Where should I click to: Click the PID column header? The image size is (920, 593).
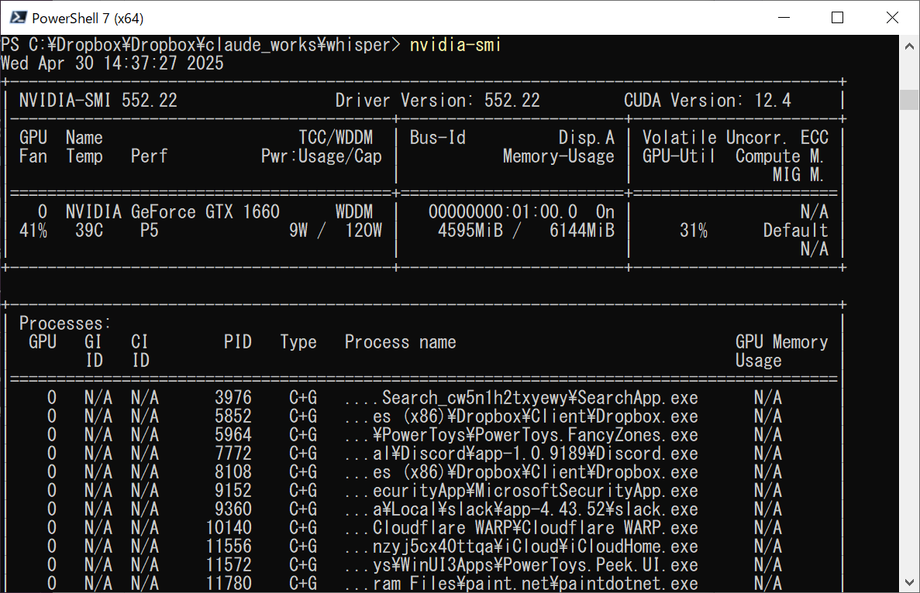(x=238, y=341)
